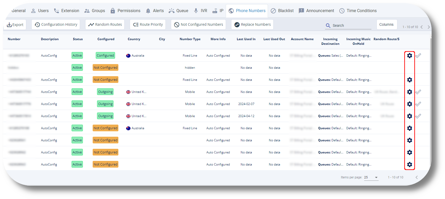Image resolution: width=445 pixels, height=199 pixels.
Task: Open Configuration History
Action: (56, 24)
